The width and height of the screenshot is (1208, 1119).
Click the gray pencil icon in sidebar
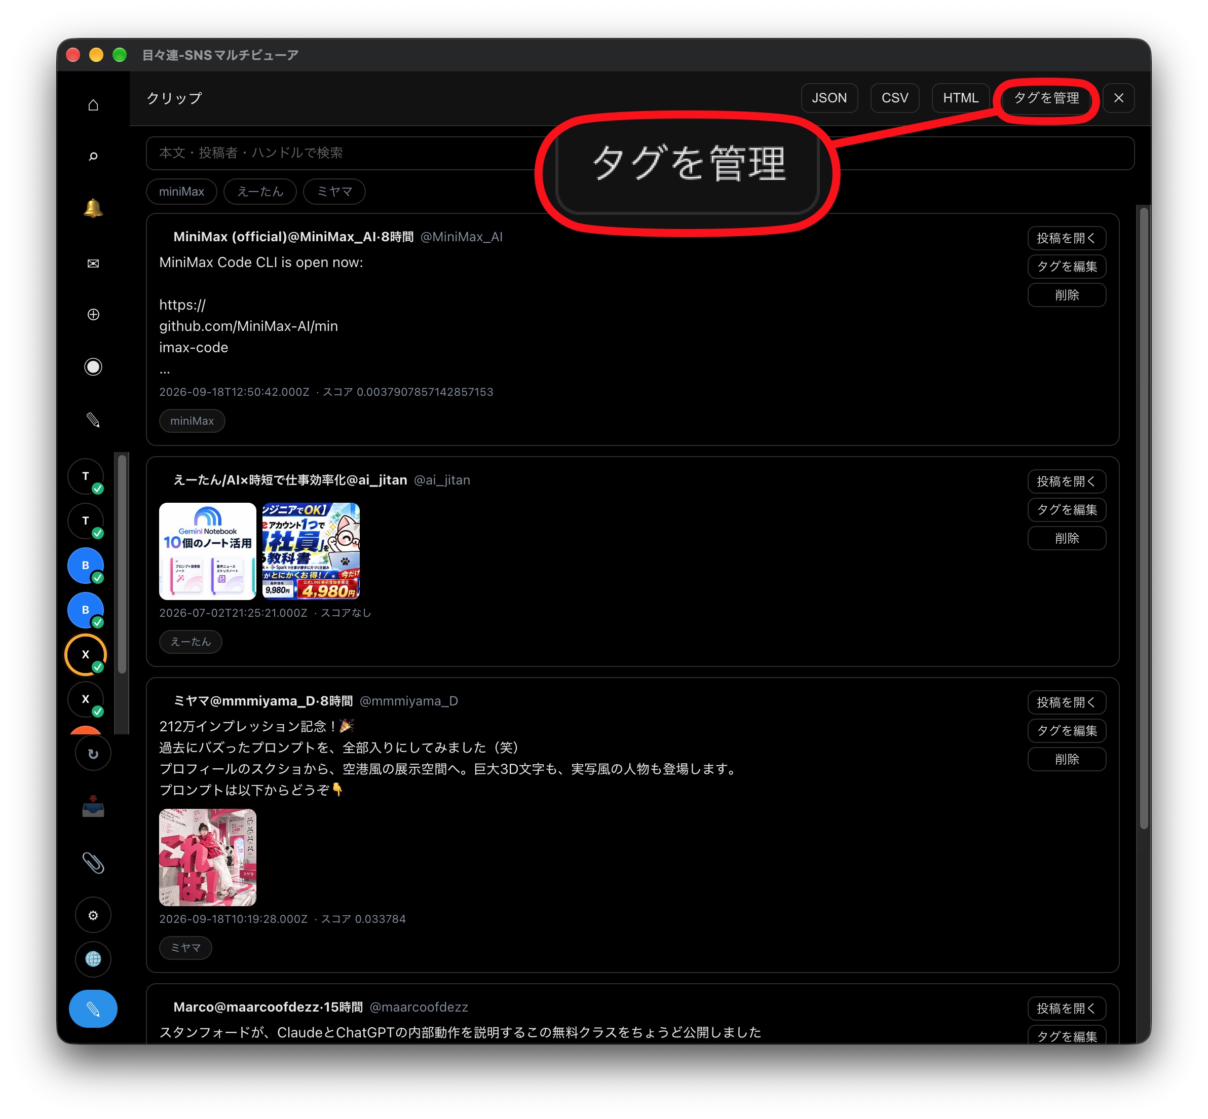[93, 420]
